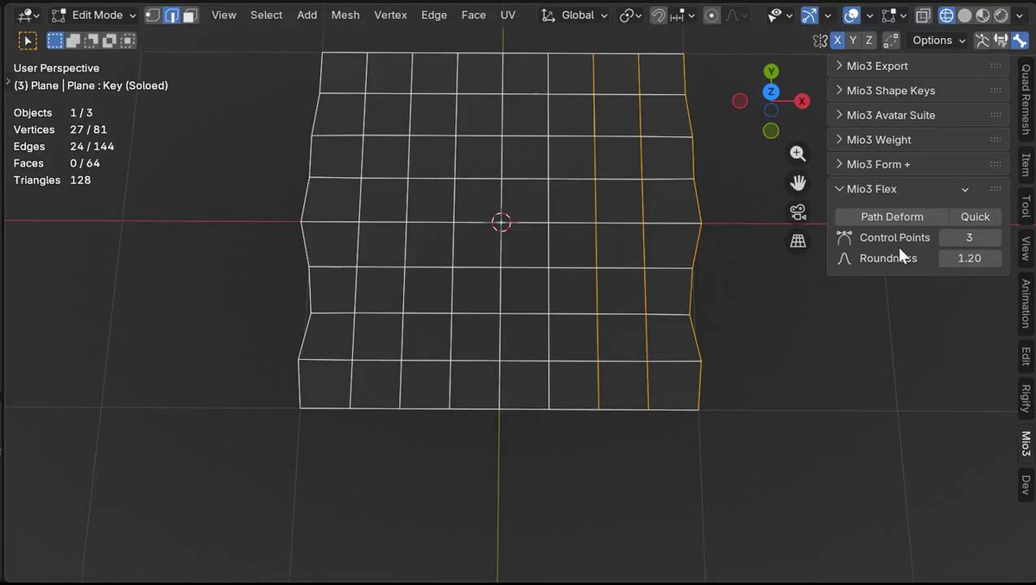This screenshot has height=585, width=1036.
Task: Open the Face menu
Action: coord(473,15)
